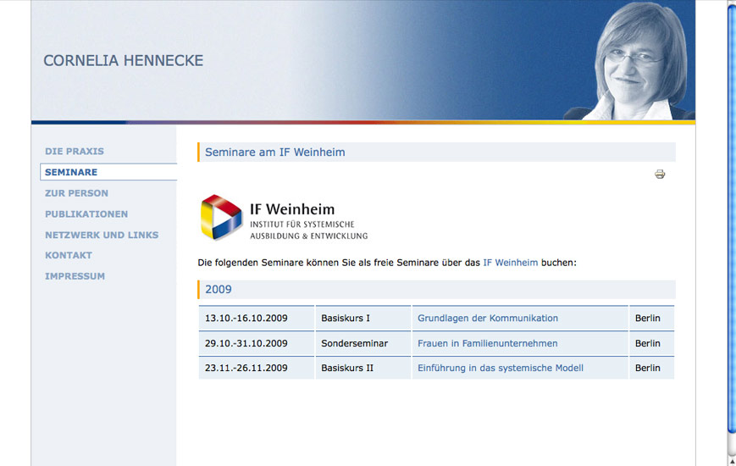The height and width of the screenshot is (466, 736).
Task: Open Publikationen in the sidebar
Action: (x=86, y=214)
